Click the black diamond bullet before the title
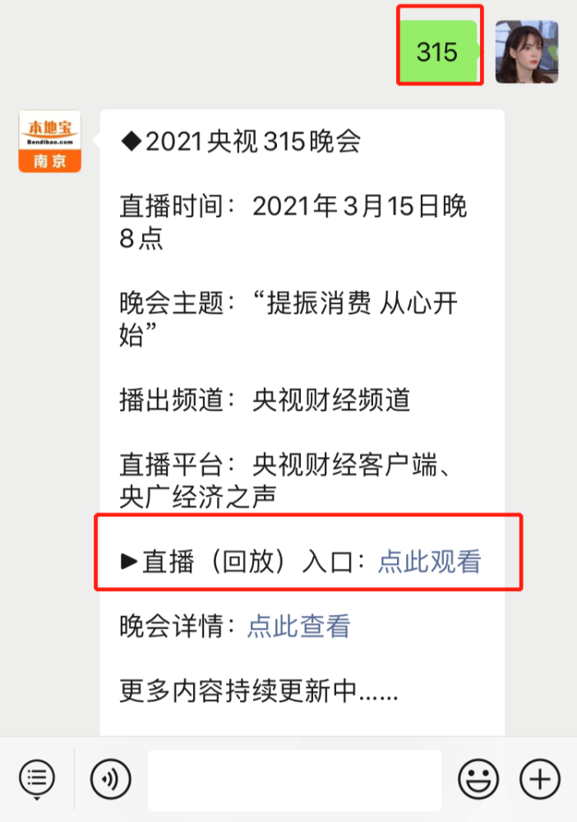Viewport: 577px width, 822px height. coord(131,141)
